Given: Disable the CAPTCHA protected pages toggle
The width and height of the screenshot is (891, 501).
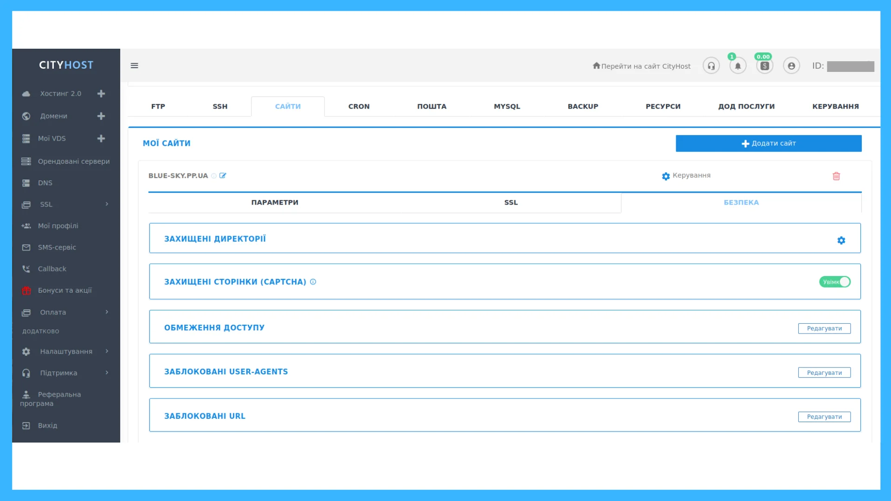Looking at the screenshot, I should pos(835,282).
